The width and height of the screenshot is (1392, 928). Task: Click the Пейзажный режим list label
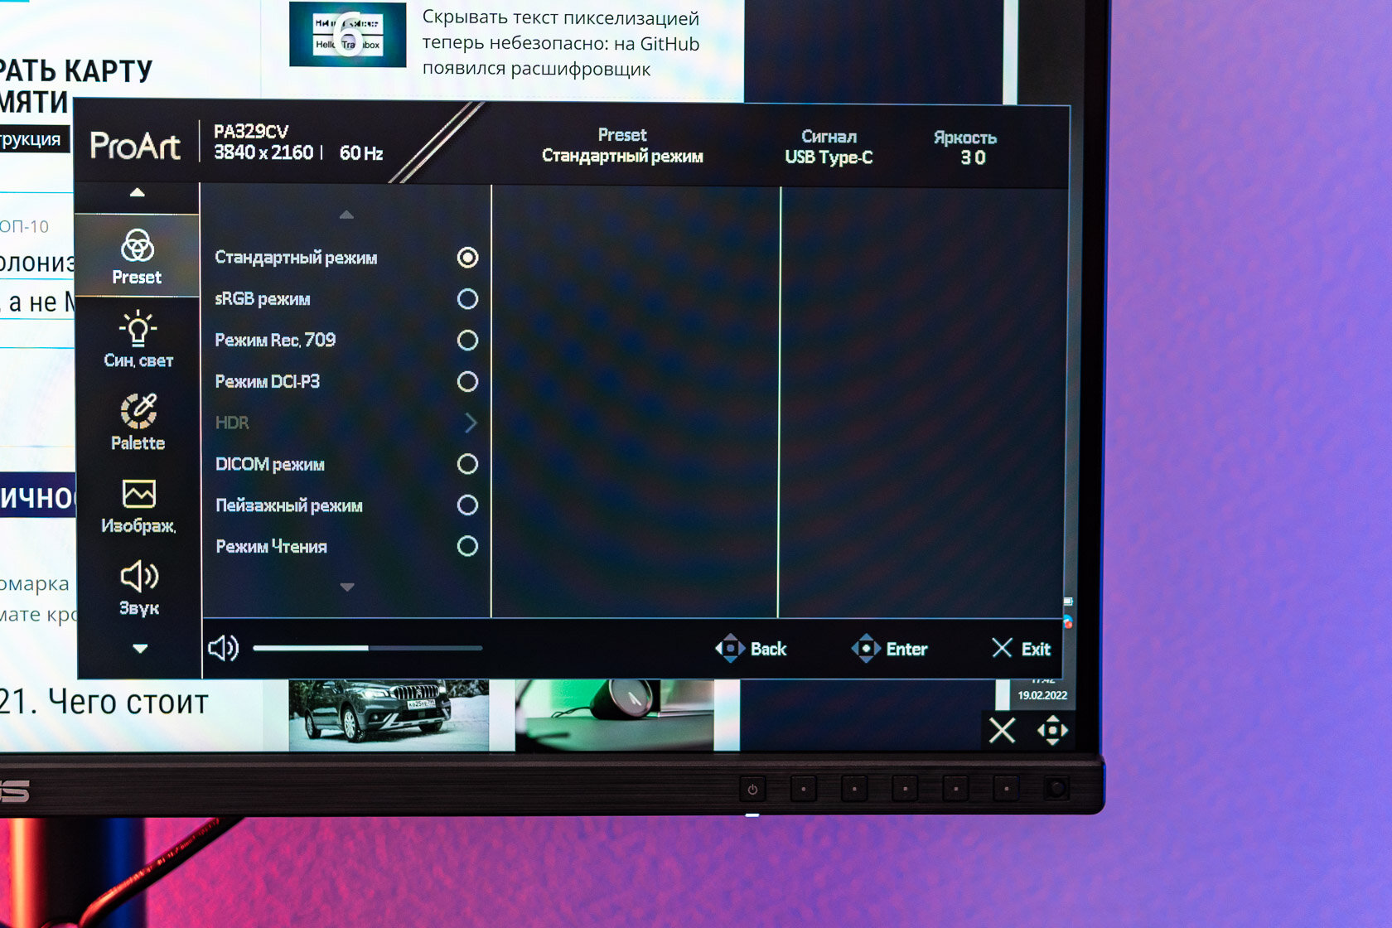click(289, 505)
